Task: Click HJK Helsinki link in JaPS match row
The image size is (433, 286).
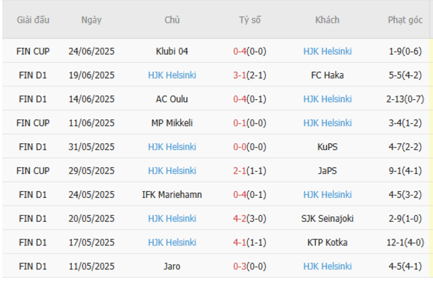Action: coord(172,171)
